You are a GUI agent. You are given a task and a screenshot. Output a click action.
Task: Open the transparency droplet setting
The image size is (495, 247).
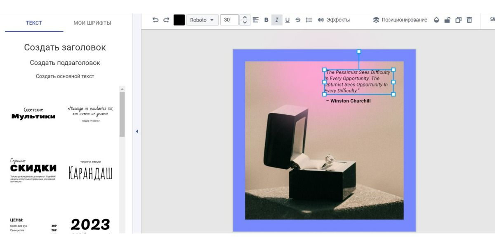[436, 20]
